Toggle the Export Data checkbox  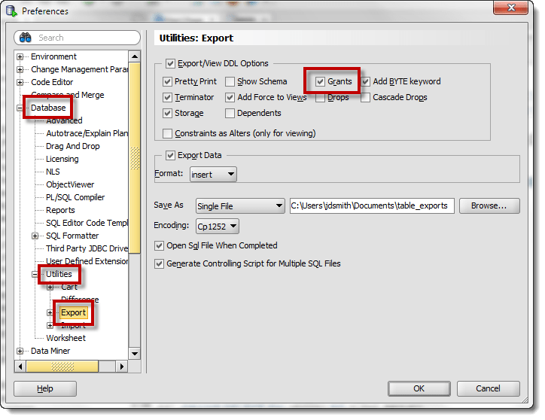point(170,155)
